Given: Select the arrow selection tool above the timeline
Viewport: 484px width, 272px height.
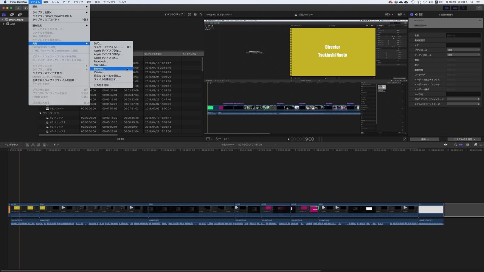Looking at the screenshot, I should tap(55, 144).
